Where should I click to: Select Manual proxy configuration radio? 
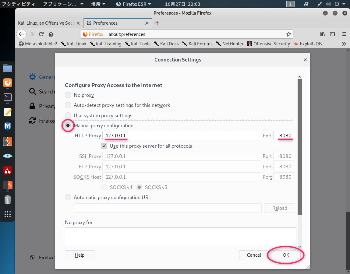pyautogui.click(x=68, y=125)
